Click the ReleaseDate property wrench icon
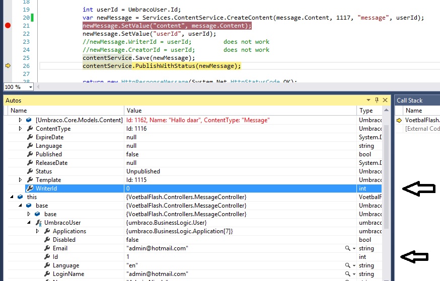The image size is (440, 281). 30,163
